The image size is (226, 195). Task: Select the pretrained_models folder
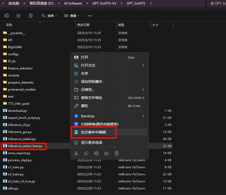pyautogui.click(x=22, y=90)
